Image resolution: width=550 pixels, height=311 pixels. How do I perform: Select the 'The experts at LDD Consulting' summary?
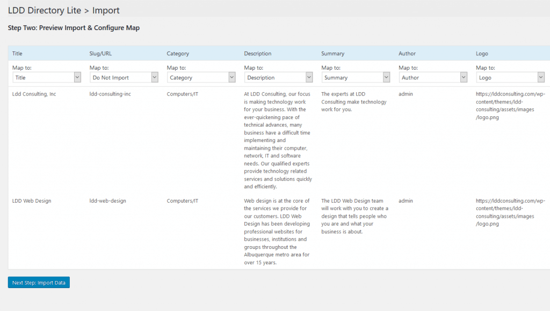click(x=354, y=101)
